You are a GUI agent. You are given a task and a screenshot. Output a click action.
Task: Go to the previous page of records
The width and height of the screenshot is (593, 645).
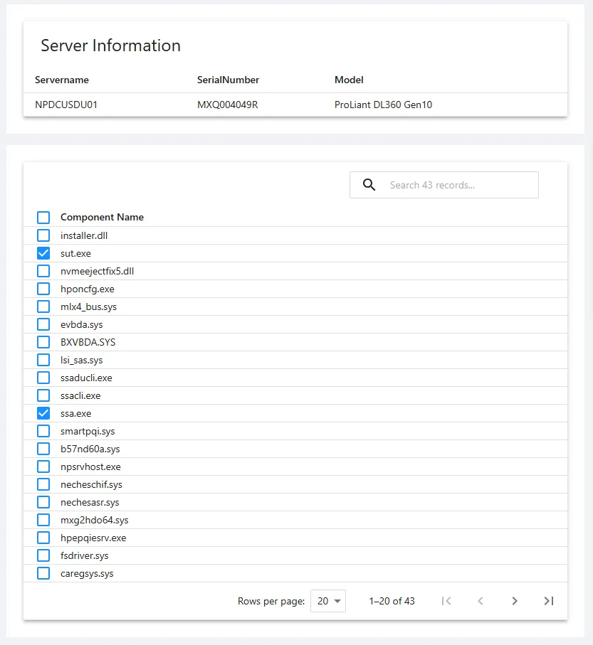pos(481,601)
